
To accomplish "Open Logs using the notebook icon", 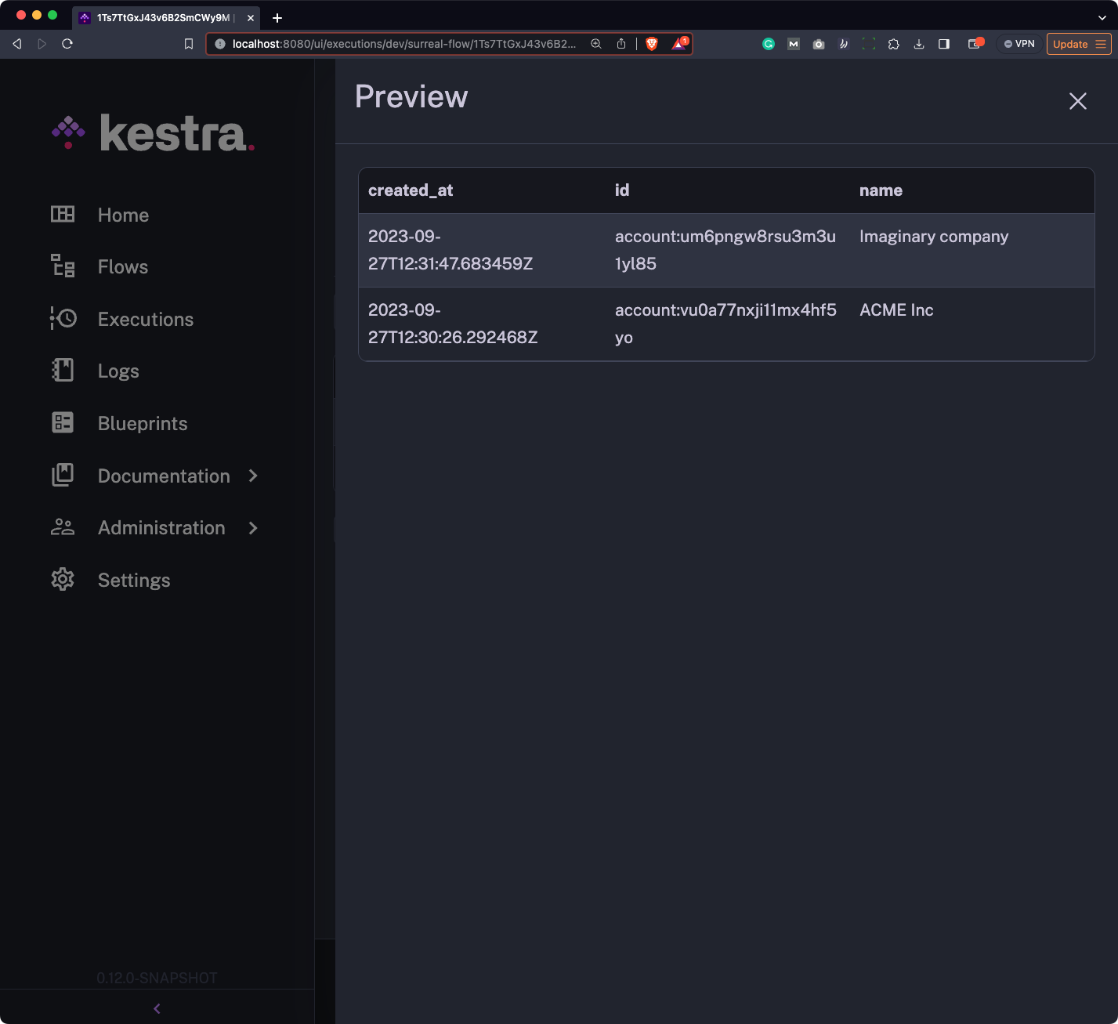I will [63, 371].
